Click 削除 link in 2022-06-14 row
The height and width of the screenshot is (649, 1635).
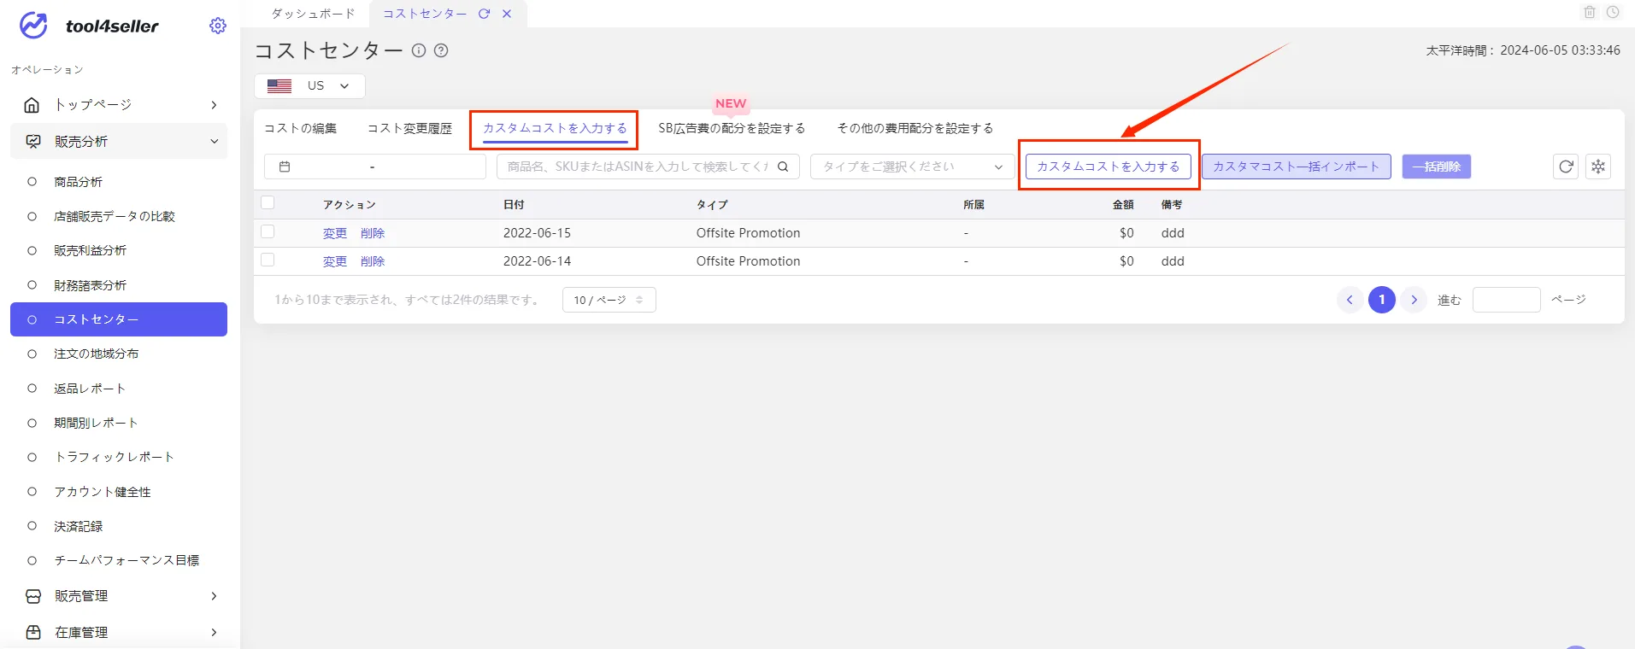[x=373, y=261]
